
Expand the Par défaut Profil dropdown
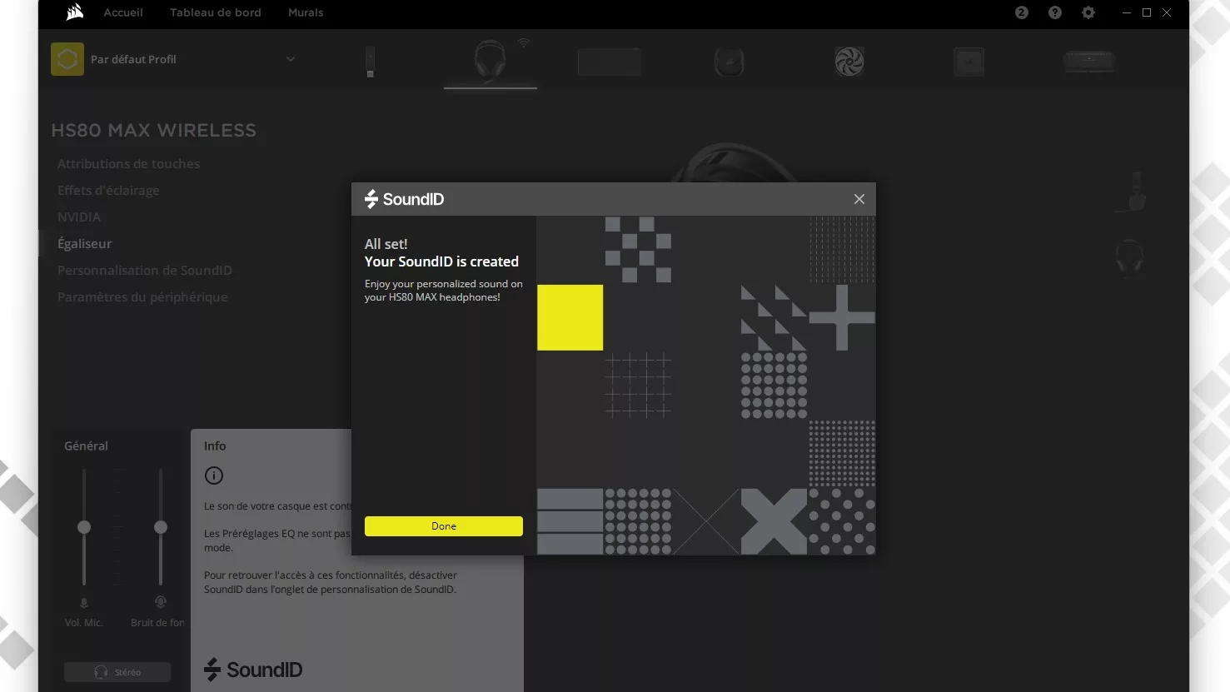tap(291, 59)
